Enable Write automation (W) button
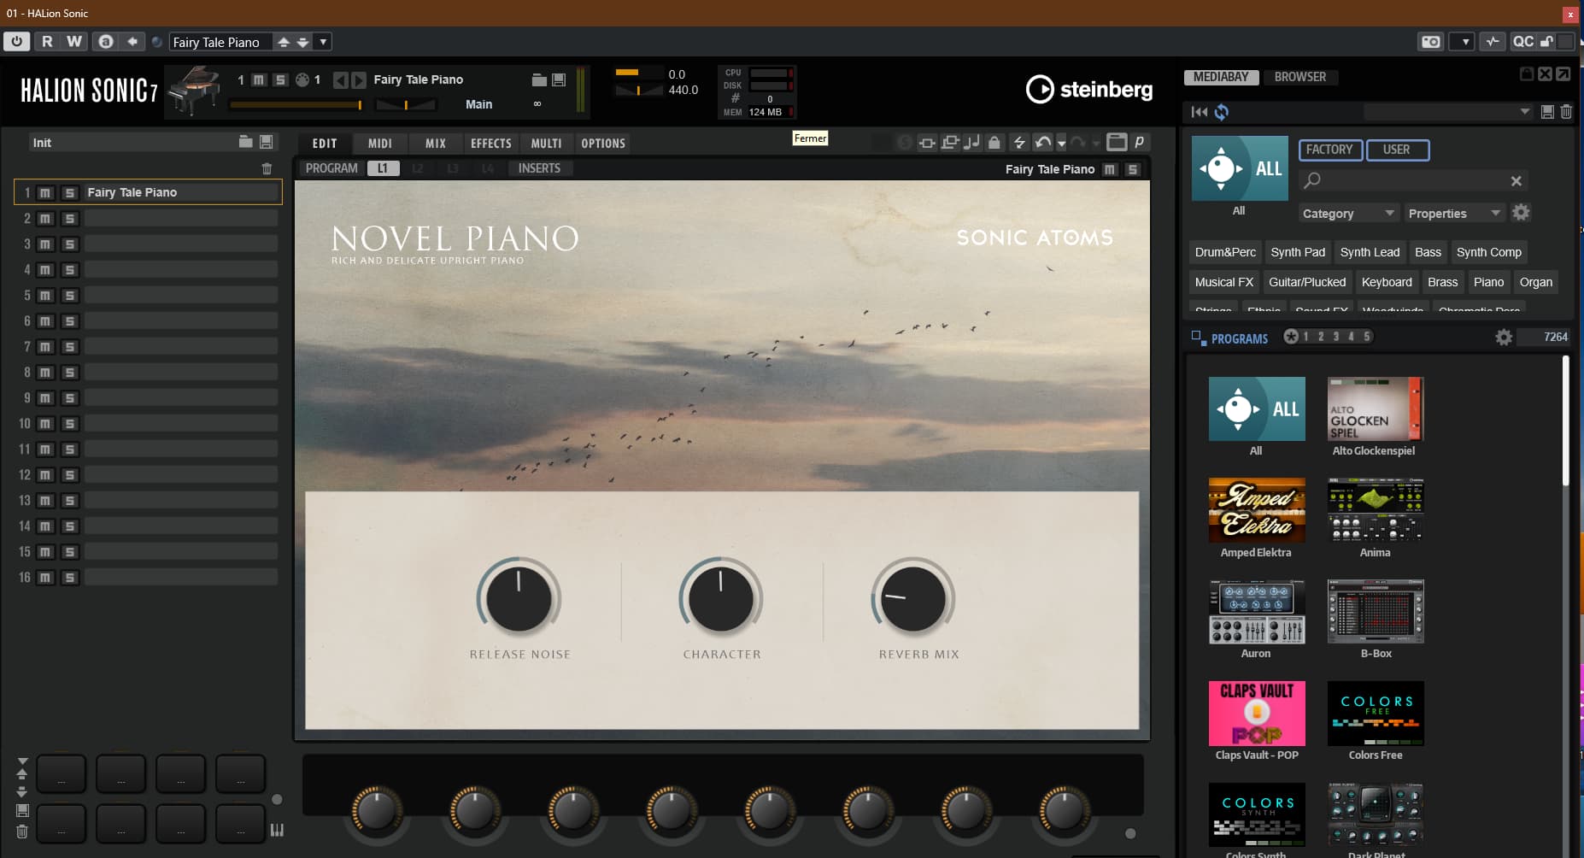 click(74, 41)
